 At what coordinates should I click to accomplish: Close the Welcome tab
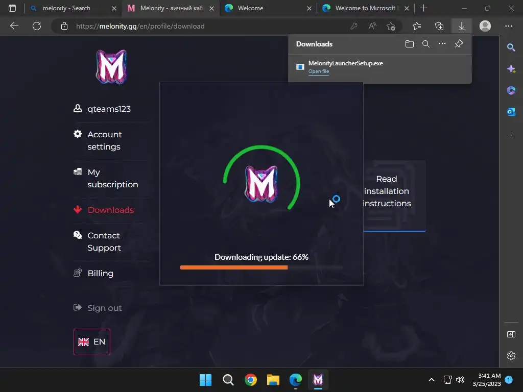(309, 8)
